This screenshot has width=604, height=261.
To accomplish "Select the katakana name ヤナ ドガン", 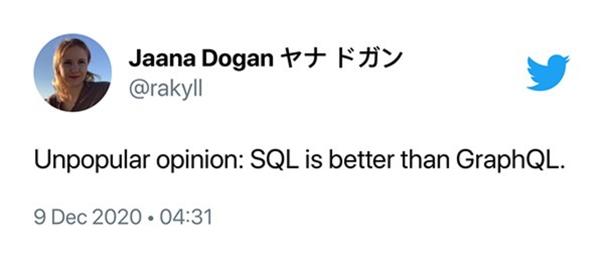I will 341,59.
